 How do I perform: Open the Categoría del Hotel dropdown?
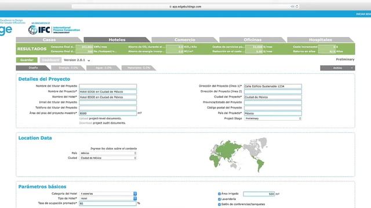[x=108, y=194]
